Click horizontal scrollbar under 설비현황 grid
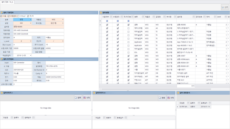The width and height of the screenshot is (230, 129). coord(156,89)
